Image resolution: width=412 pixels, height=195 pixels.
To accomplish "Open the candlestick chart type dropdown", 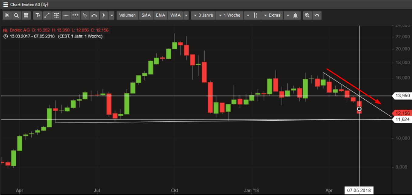I will pos(252,15).
